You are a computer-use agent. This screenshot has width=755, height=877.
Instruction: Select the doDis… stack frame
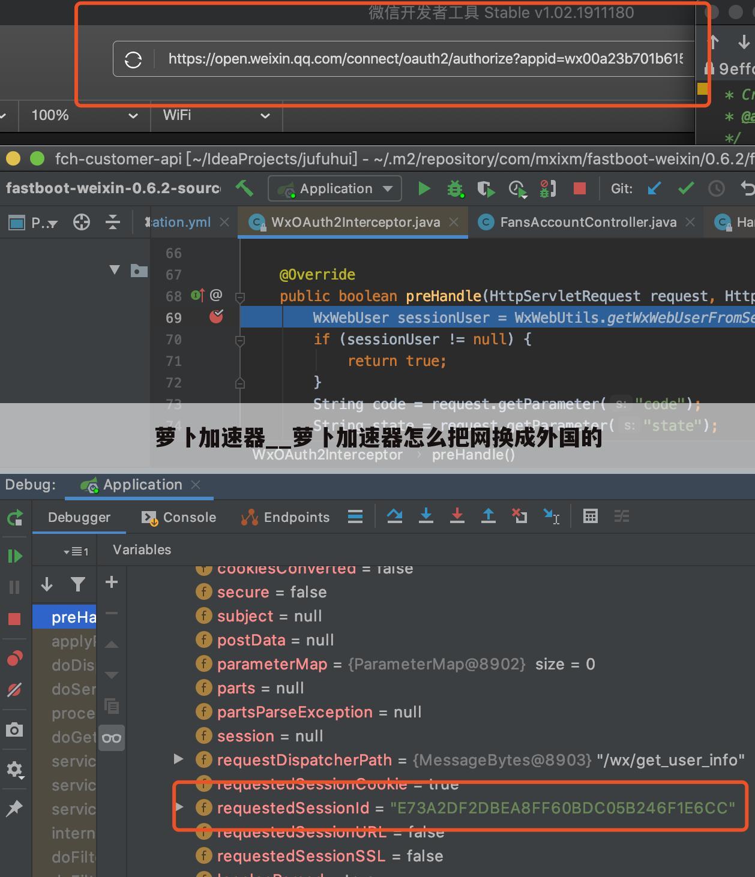point(65,665)
